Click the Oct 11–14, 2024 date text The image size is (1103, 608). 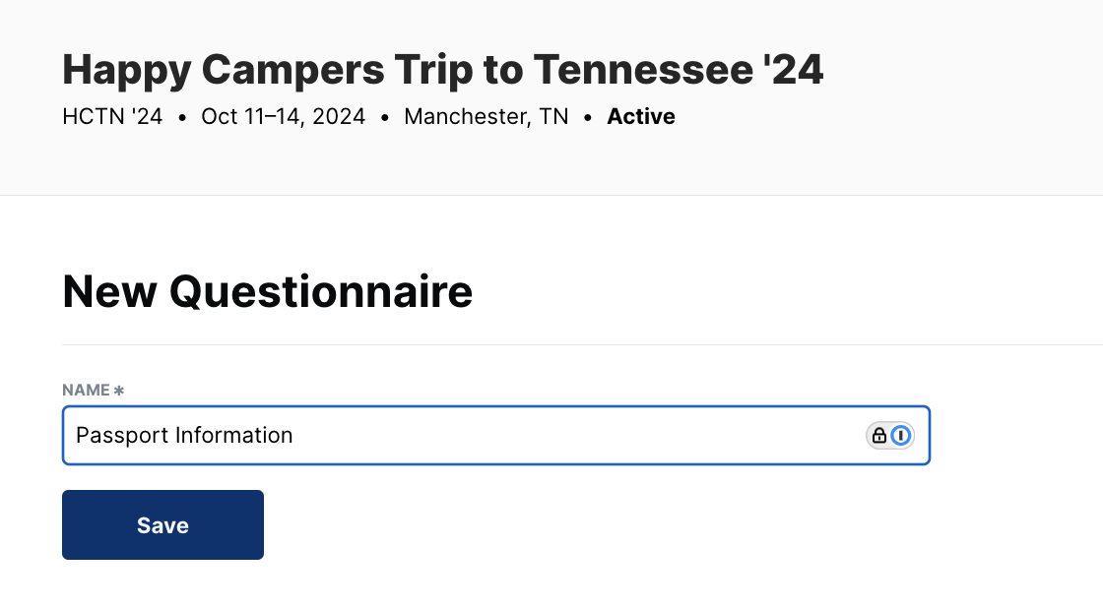coord(283,117)
